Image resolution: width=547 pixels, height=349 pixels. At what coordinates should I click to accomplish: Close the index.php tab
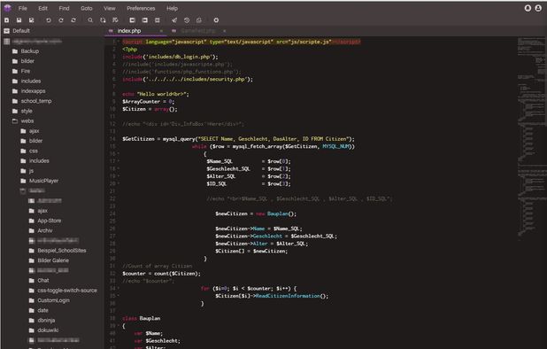pos(161,31)
